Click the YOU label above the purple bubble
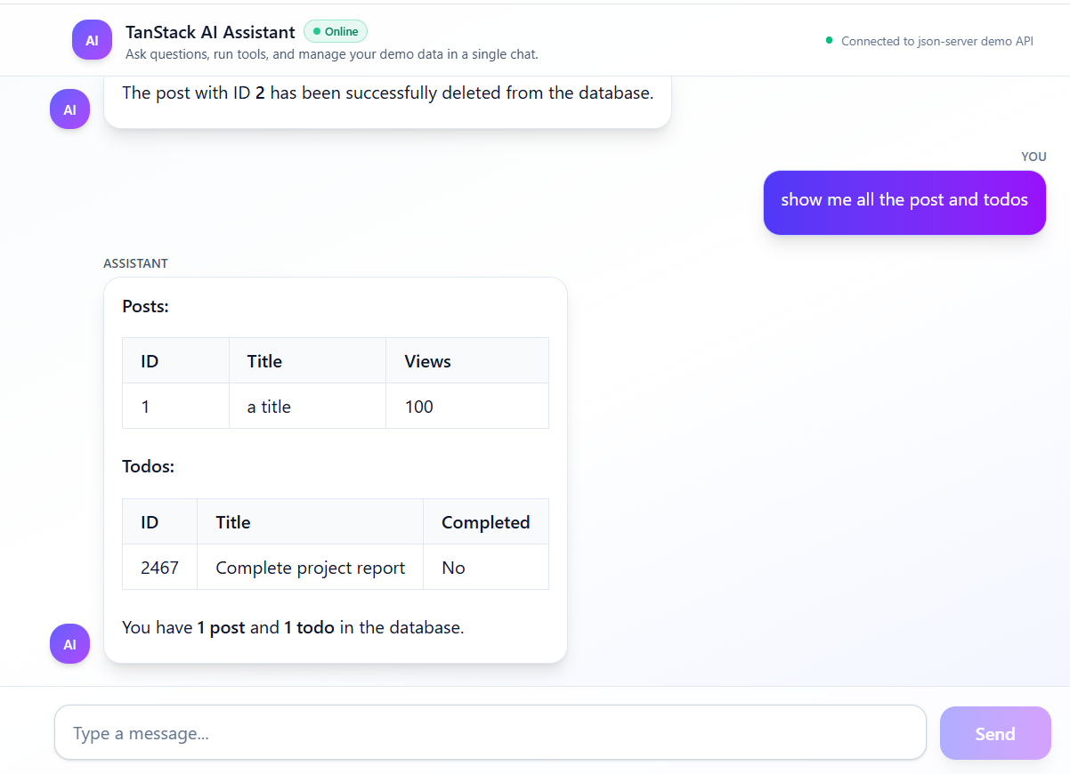The height and width of the screenshot is (774, 1070). [x=1034, y=157]
